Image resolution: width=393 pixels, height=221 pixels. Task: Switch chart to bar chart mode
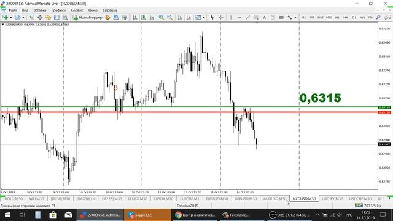135,17
